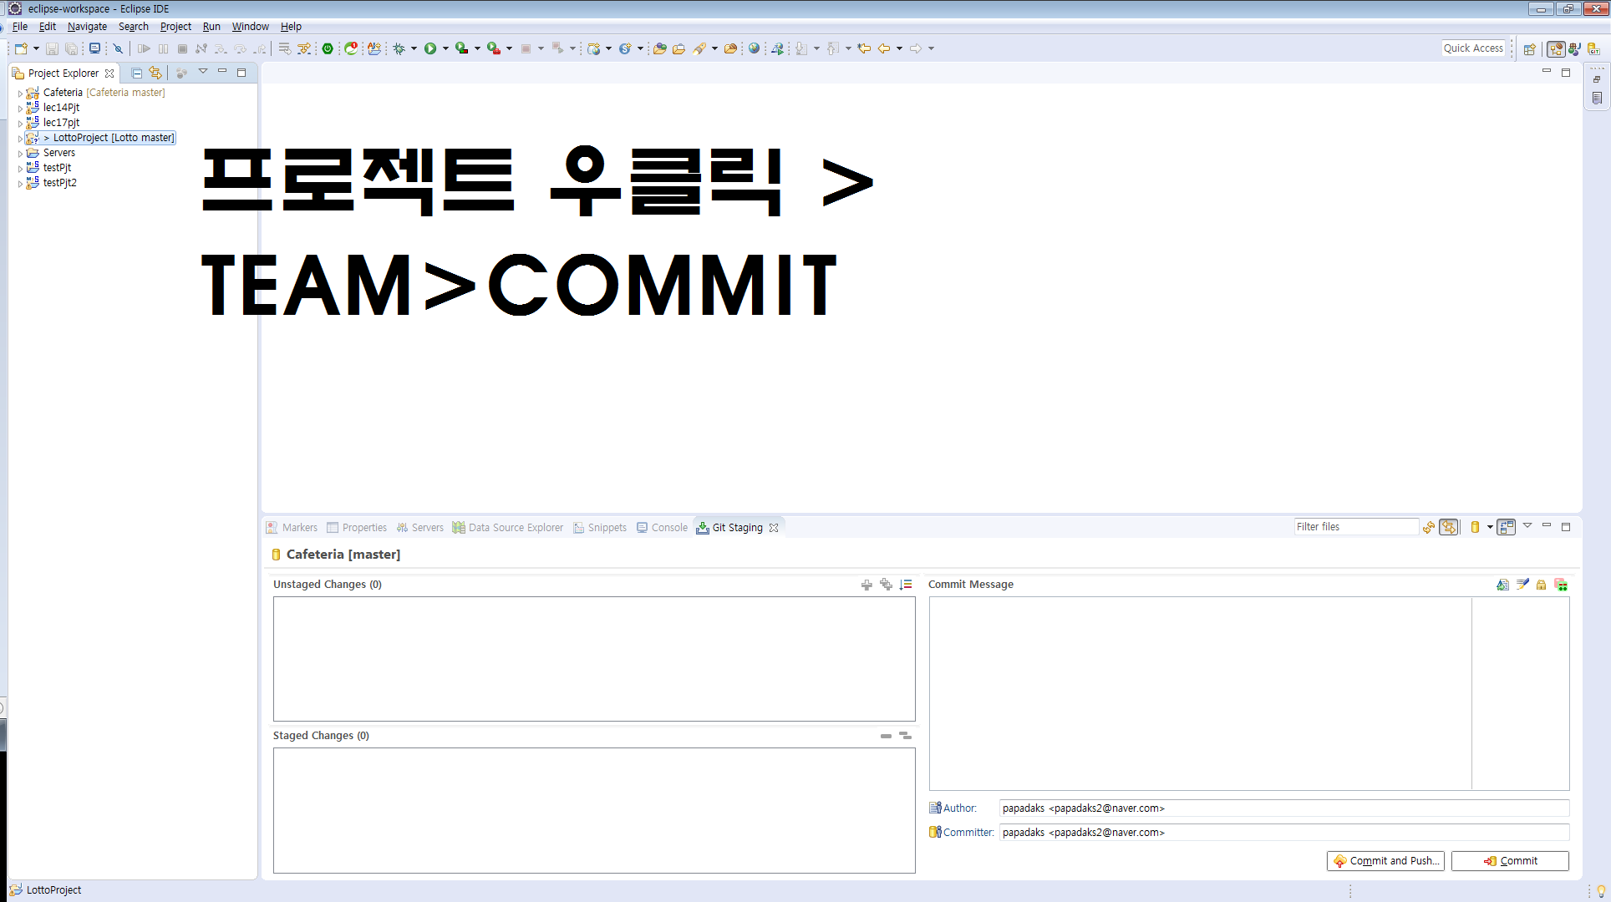Toggle Link with Editor in Project Explorer
The width and height of the screenshot is (1611, 902).
coord(155,73)
